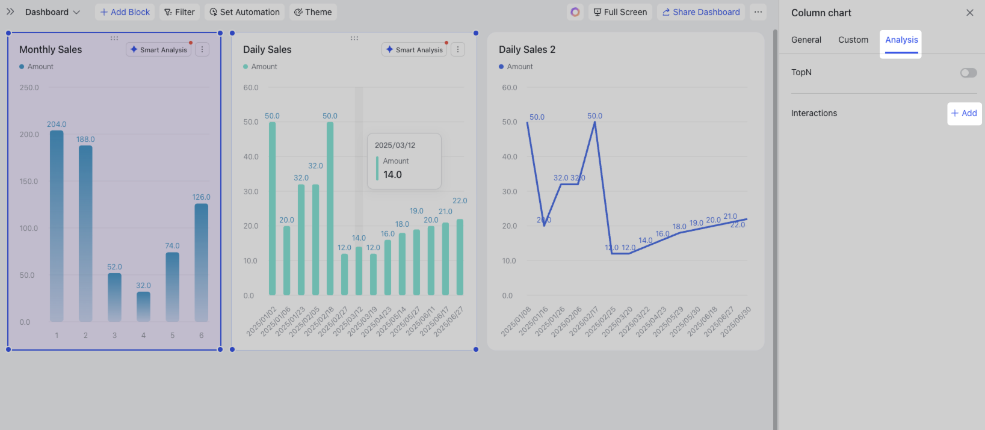Toggle Amount legend in Monthly Sales
This screenshot has width=985, height=430.
point(36,67)
